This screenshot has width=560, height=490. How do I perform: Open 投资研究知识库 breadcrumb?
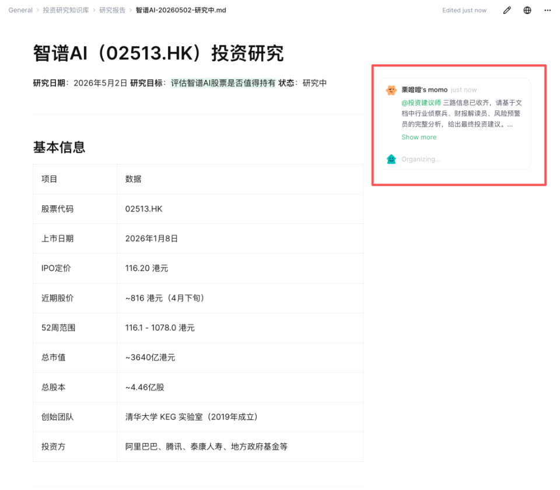pos(66,10)
